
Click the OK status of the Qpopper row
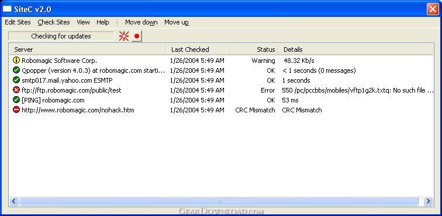[271, 70]
